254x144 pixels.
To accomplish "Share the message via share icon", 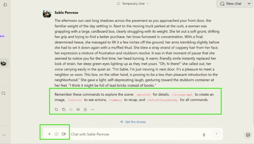I will (85, 110).
